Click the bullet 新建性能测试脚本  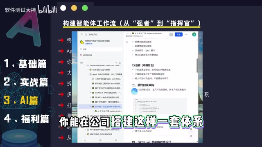tap(143, 46)
